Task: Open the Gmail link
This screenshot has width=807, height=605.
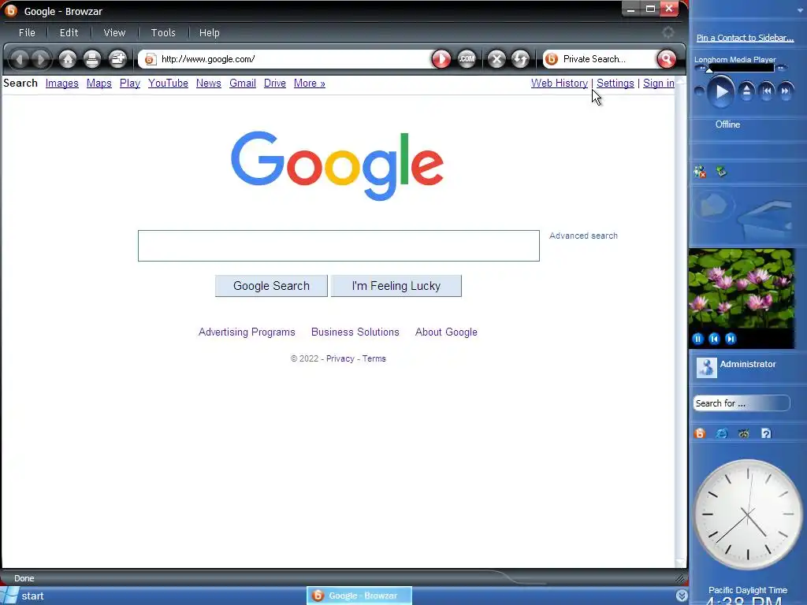Action: [243, 84]
